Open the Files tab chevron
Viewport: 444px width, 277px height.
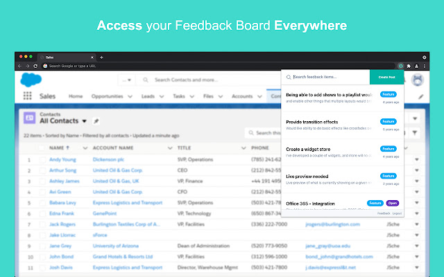(x=221, y=96)
